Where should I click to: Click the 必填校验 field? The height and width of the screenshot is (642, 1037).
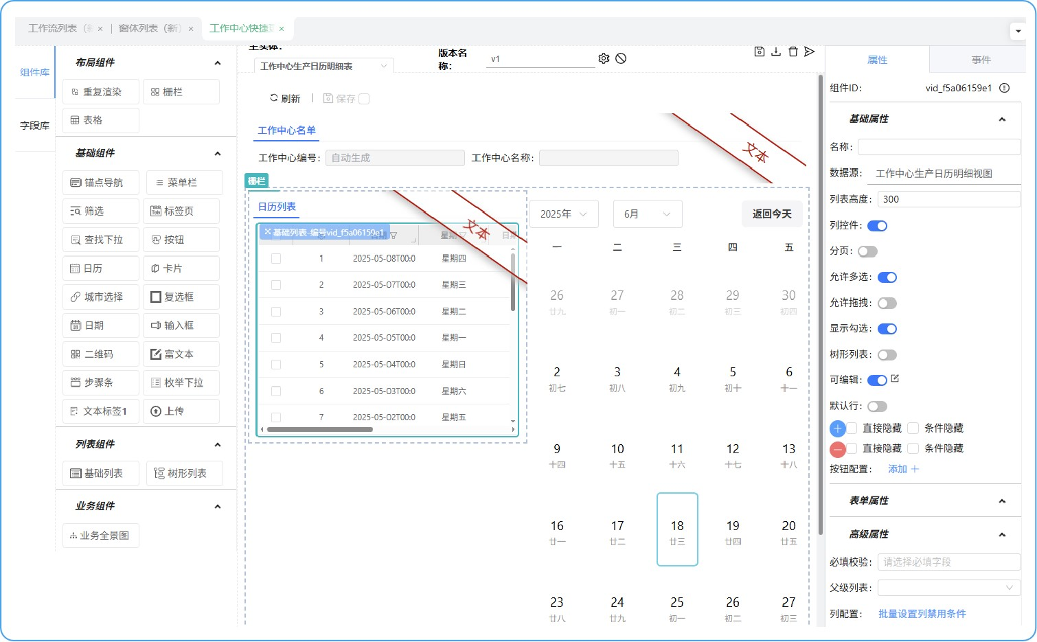click(x=949, y=562)
